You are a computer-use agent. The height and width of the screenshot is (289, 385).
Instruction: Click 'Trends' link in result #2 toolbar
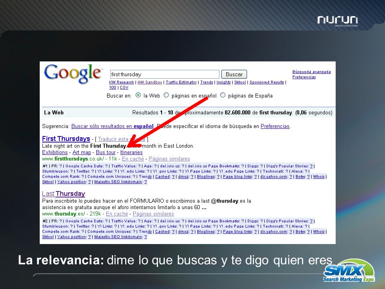point(145,232)
